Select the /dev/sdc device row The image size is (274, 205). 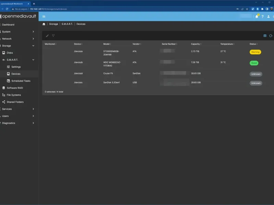click(158, 83)
